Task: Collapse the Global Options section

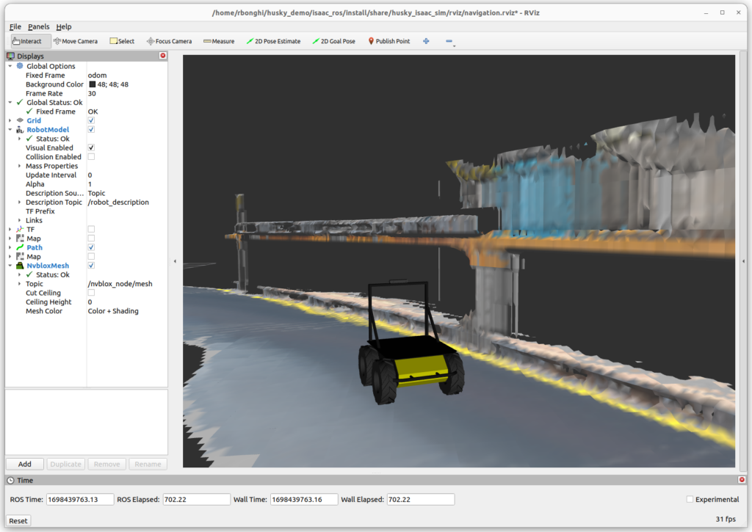Action: 10,66
